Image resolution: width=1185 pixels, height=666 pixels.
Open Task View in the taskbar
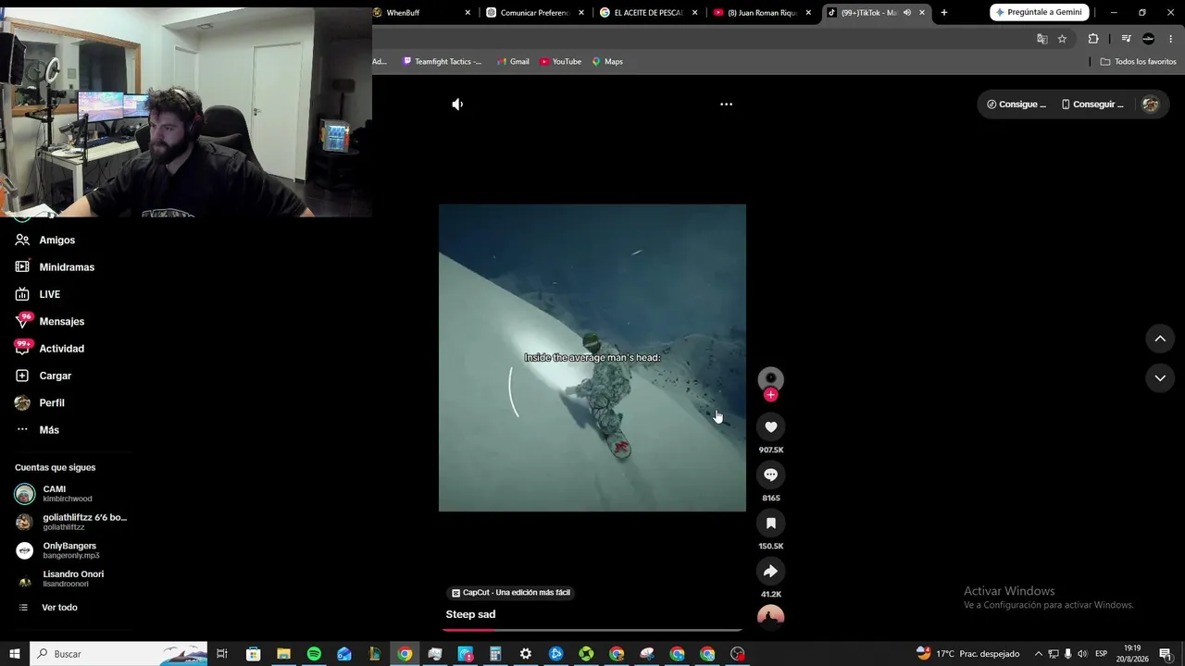point(222,654)
